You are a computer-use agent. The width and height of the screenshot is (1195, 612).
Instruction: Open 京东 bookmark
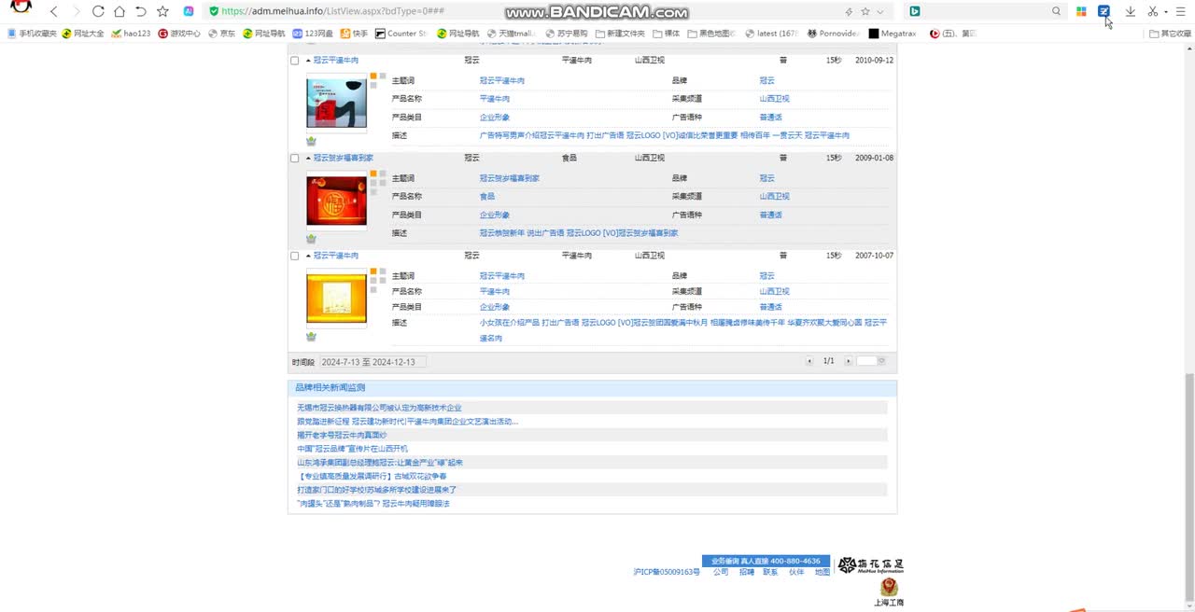(221, 34)
